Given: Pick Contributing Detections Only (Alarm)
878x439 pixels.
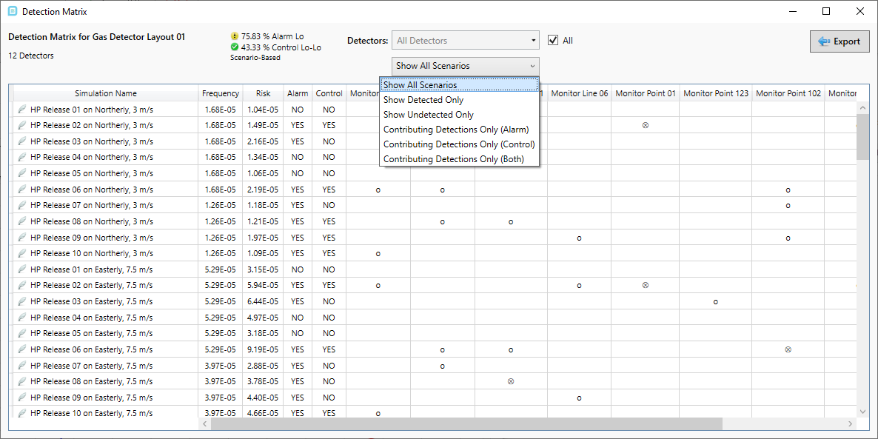Looking at the screenshot, I should pyautogui.click(x=459, y=130).
